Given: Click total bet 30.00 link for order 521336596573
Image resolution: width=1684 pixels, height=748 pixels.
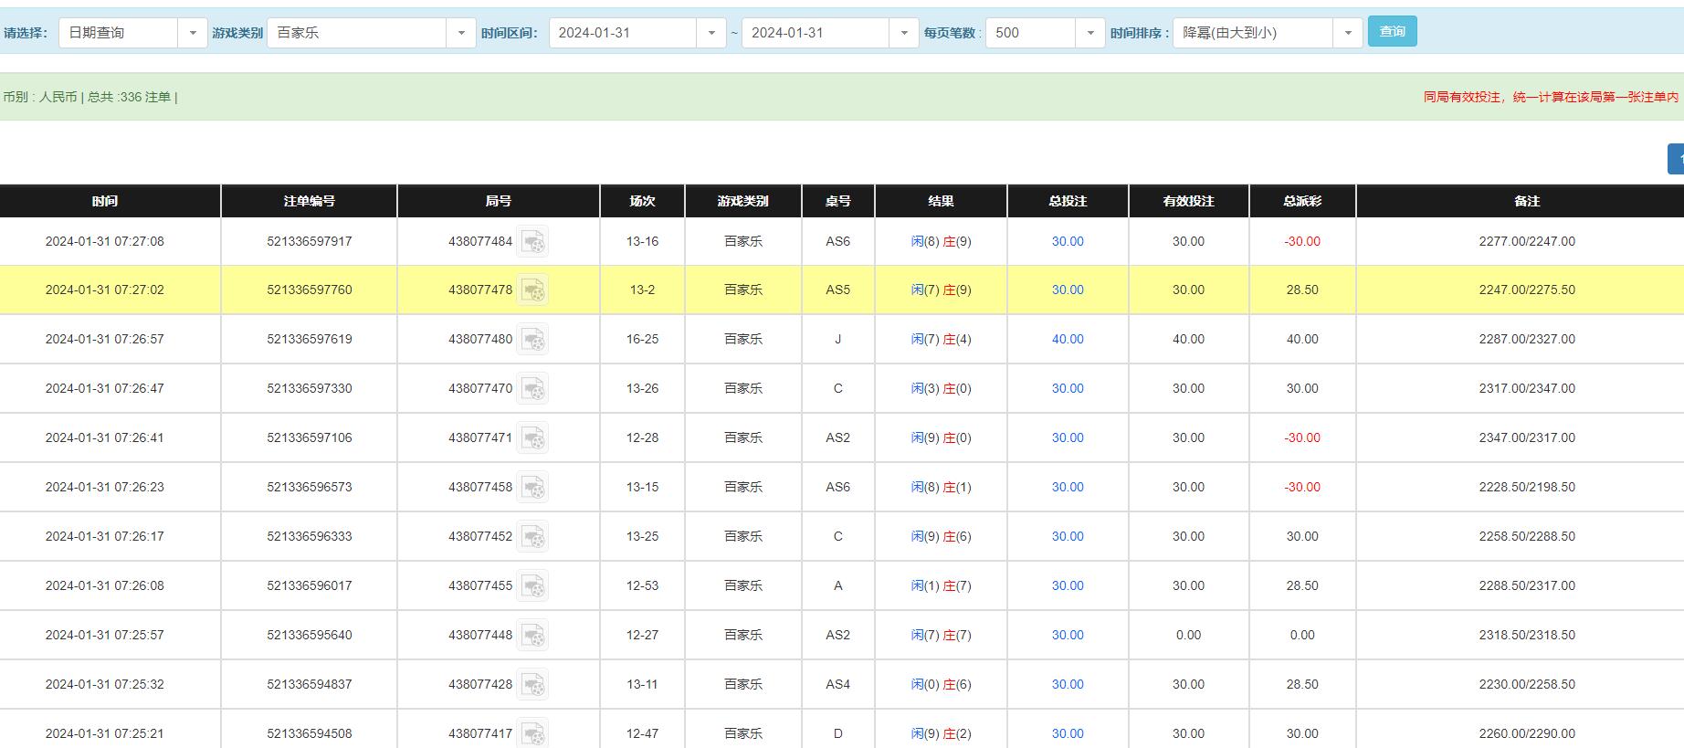Looking at the screenshot, I should click(1068, 487).
